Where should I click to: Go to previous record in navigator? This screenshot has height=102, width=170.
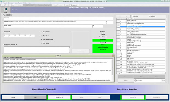136,80
